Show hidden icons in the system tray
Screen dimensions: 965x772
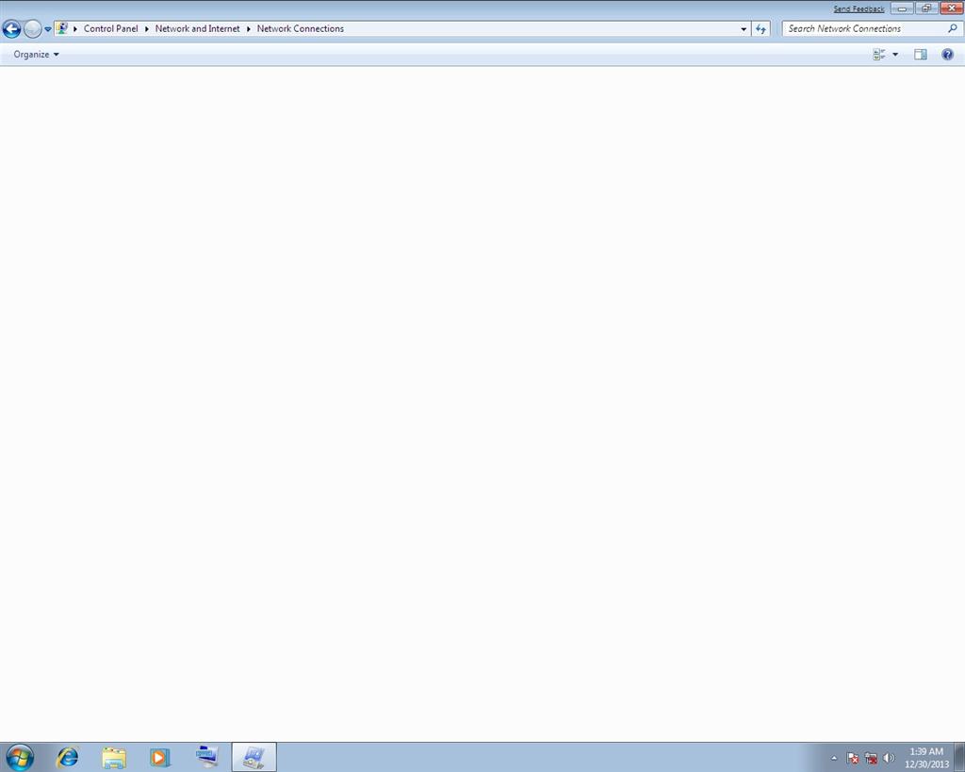834,758
